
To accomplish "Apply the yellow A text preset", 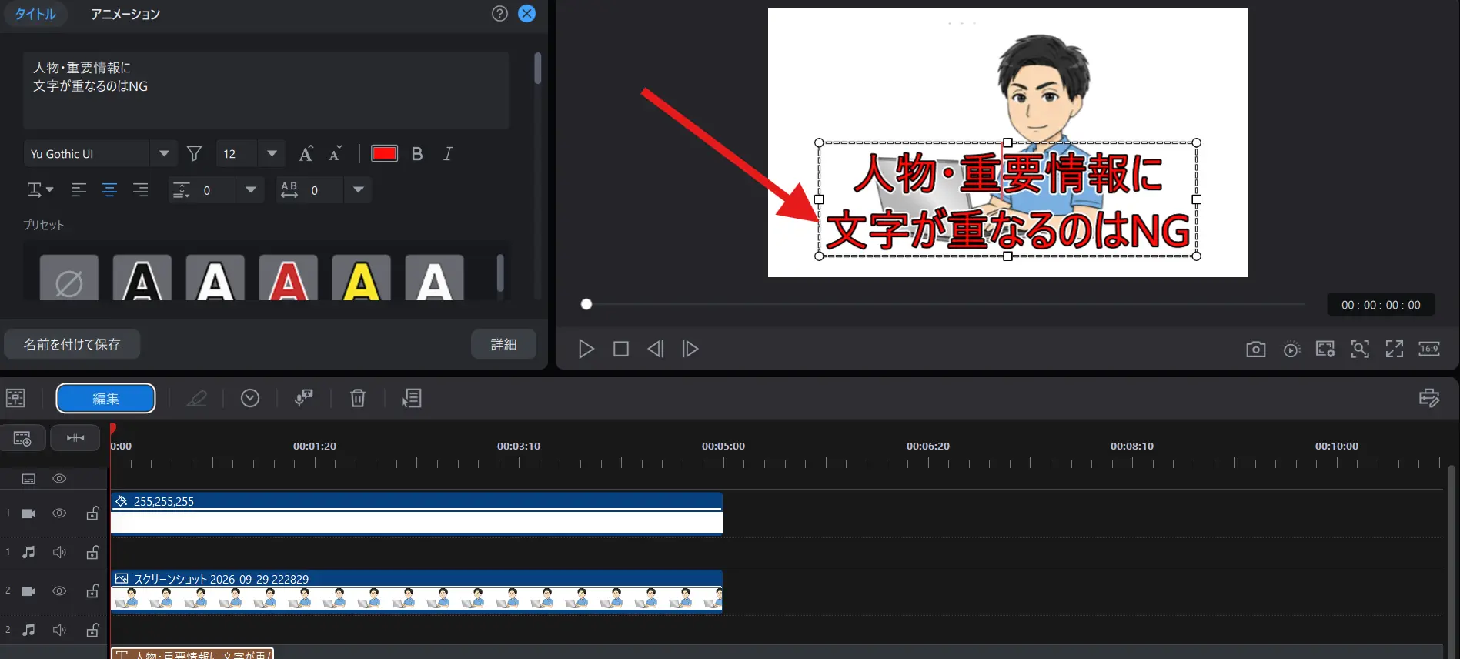I will point(361,278).
